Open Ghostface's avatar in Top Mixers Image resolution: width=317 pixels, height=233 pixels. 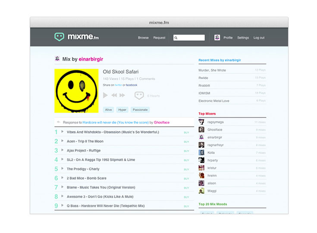[201, 129]
